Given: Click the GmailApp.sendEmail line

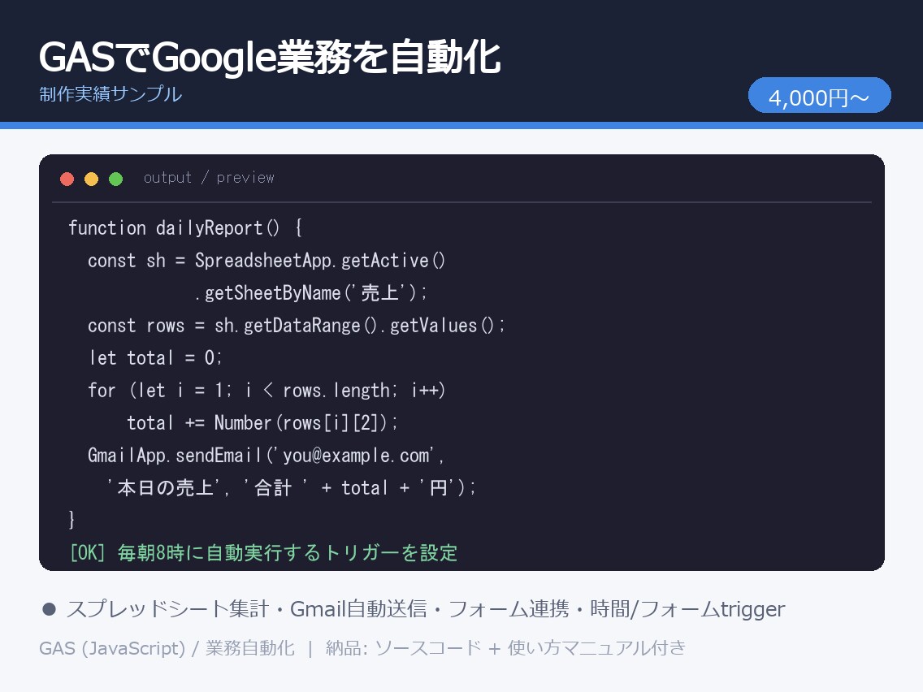Looking at the screenshot, I should [266, 456].
